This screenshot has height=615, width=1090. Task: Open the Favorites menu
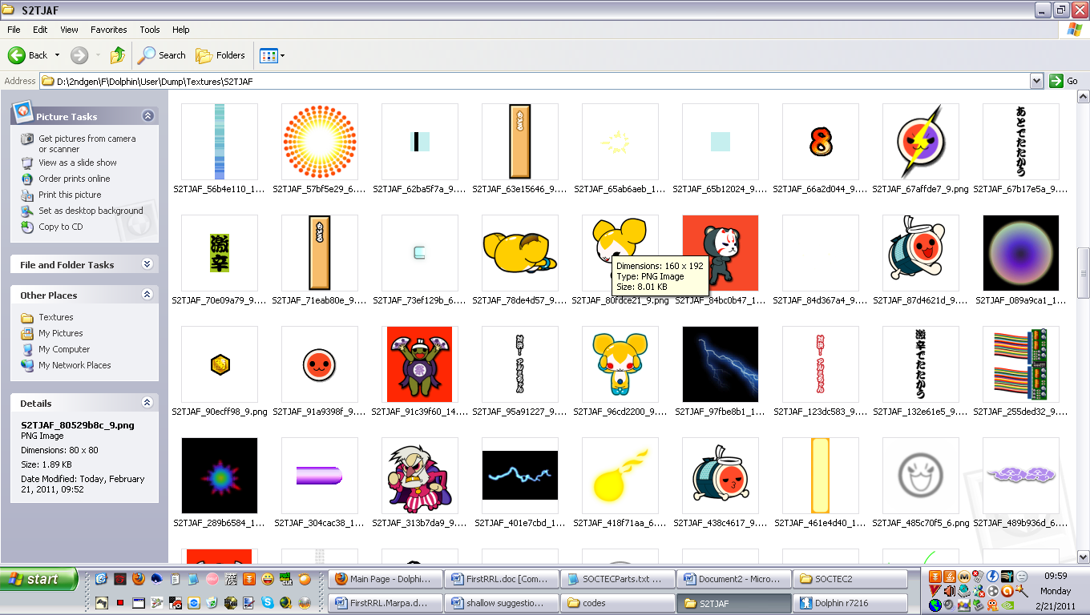coord(108,30)
